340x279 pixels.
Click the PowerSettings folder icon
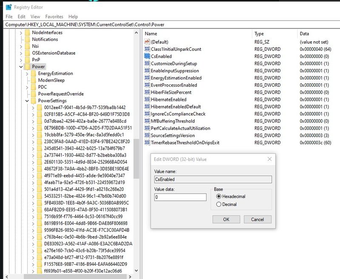tap(34, 100)
